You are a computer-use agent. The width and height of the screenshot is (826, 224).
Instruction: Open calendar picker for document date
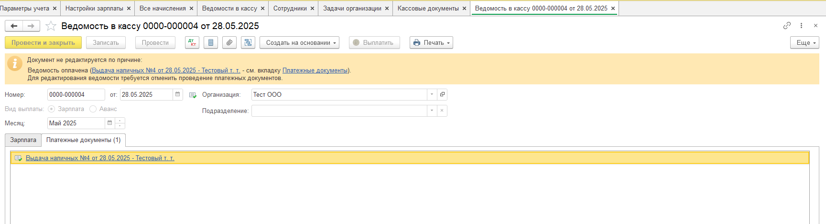pos(178,94)
